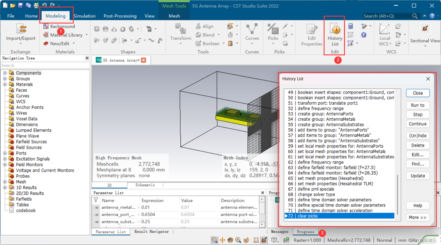441x245 pixels.
Task: Click the Transform tool
Action: pyautogui.click(x=180, y=34)
